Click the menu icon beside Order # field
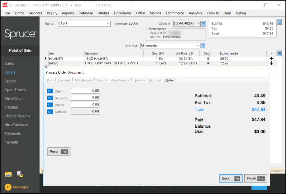The width and height of the screenshot is (286, 194). click(x=203, y=24)
